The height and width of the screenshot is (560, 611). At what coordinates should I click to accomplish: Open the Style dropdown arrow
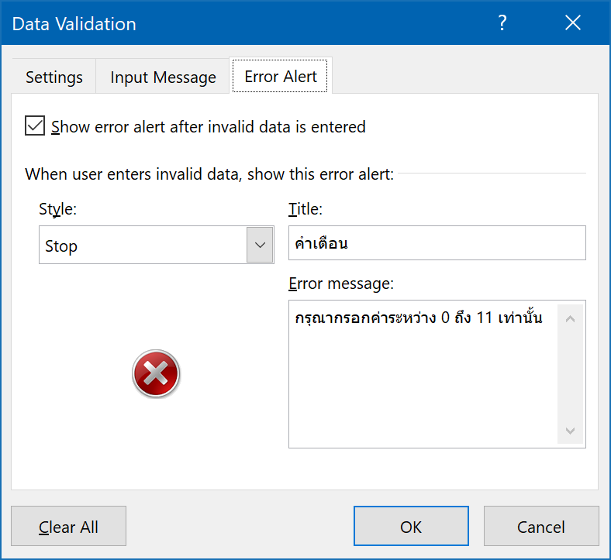[260, 245]
